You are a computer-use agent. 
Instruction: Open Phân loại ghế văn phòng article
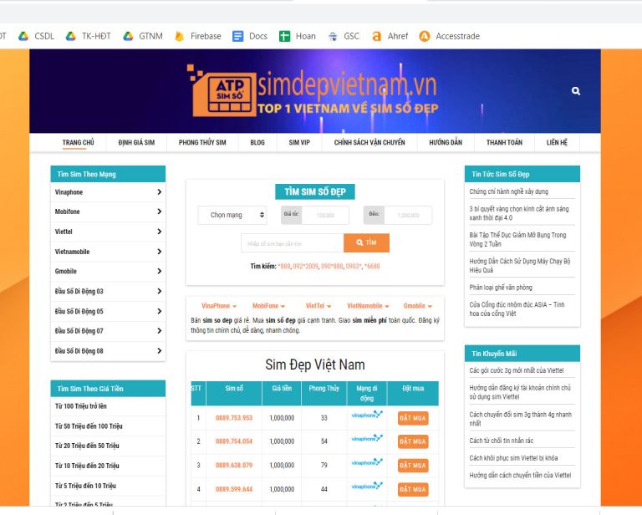[501, 288]
